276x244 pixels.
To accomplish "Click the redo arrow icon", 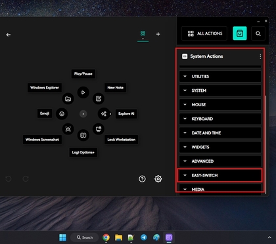I will point(26,179).
